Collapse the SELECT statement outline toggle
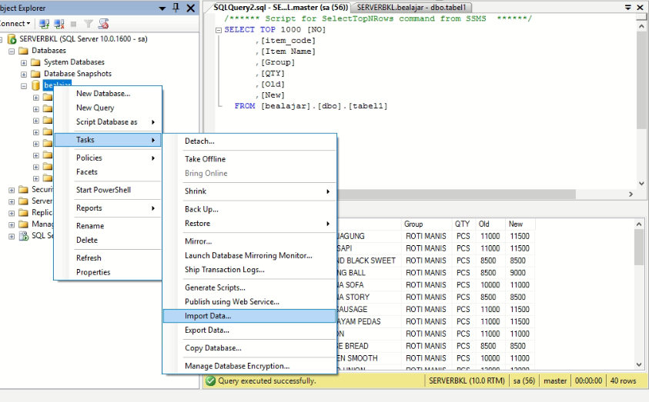The image size is (649, 402). coord(219,30)
